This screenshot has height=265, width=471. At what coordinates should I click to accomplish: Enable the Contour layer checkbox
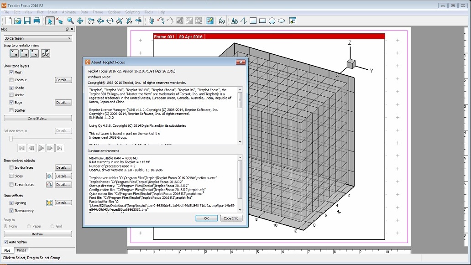(x=11, y=80)
